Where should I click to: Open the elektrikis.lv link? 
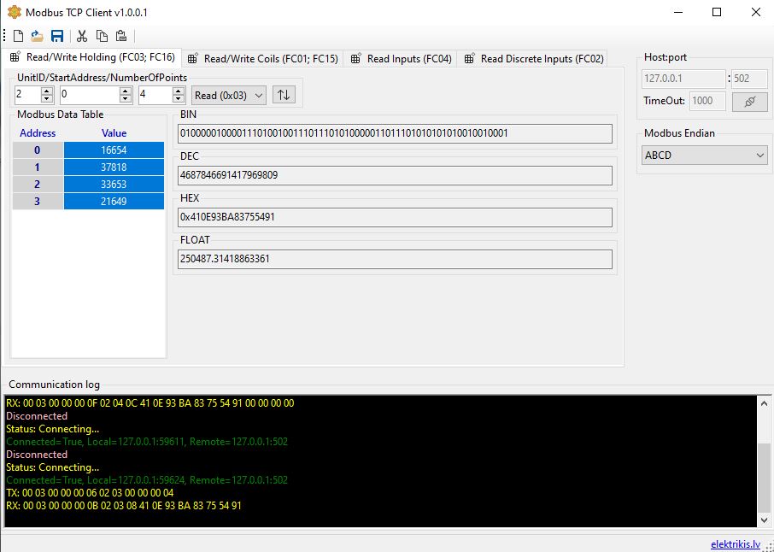[736, 544]
